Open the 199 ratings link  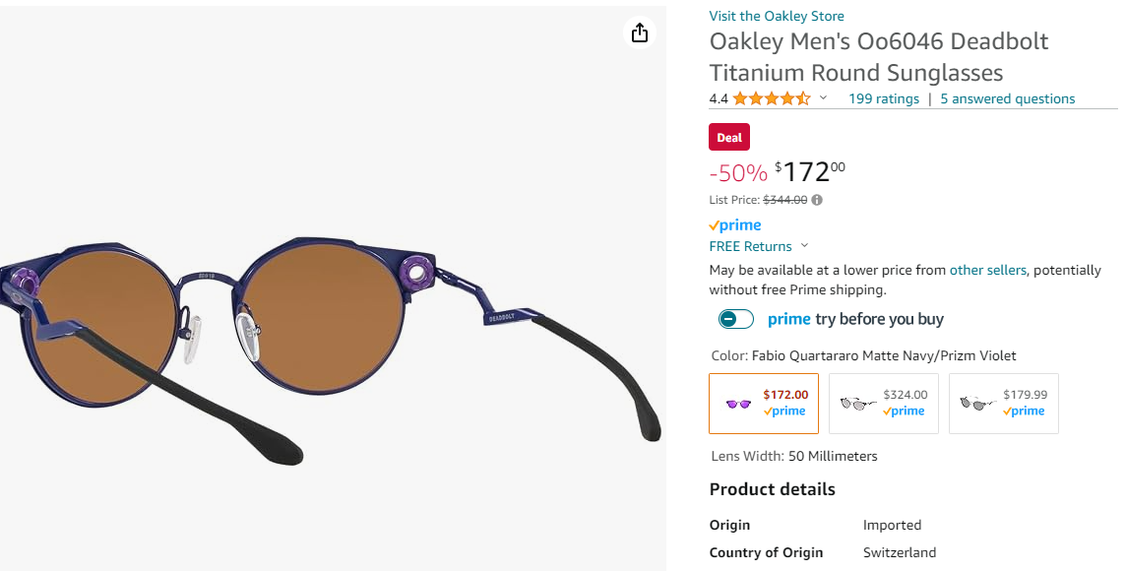884,98
